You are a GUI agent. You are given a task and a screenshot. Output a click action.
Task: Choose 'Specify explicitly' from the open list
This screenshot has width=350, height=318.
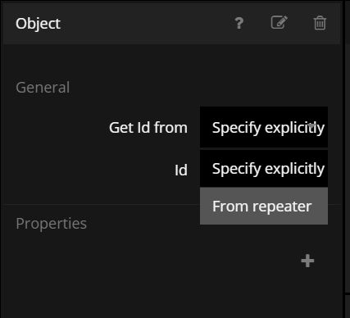coord(264,169)
